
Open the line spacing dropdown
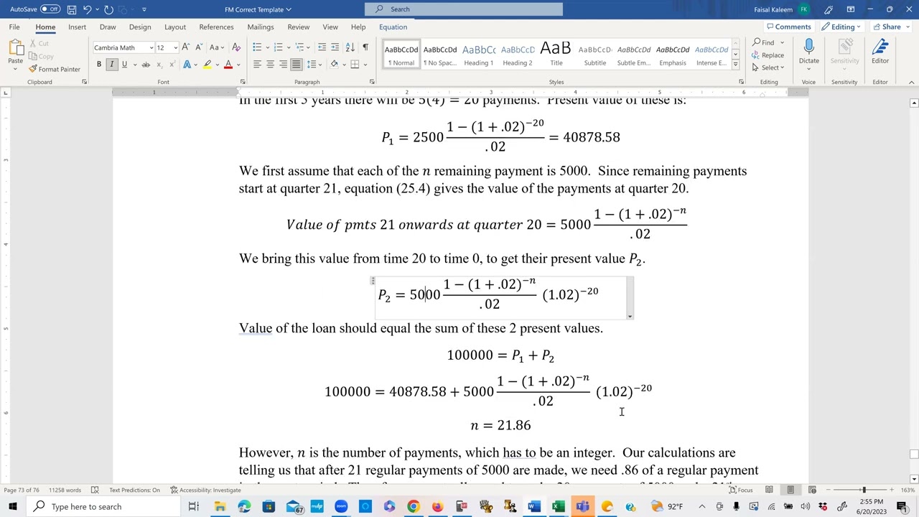(312, 65)
